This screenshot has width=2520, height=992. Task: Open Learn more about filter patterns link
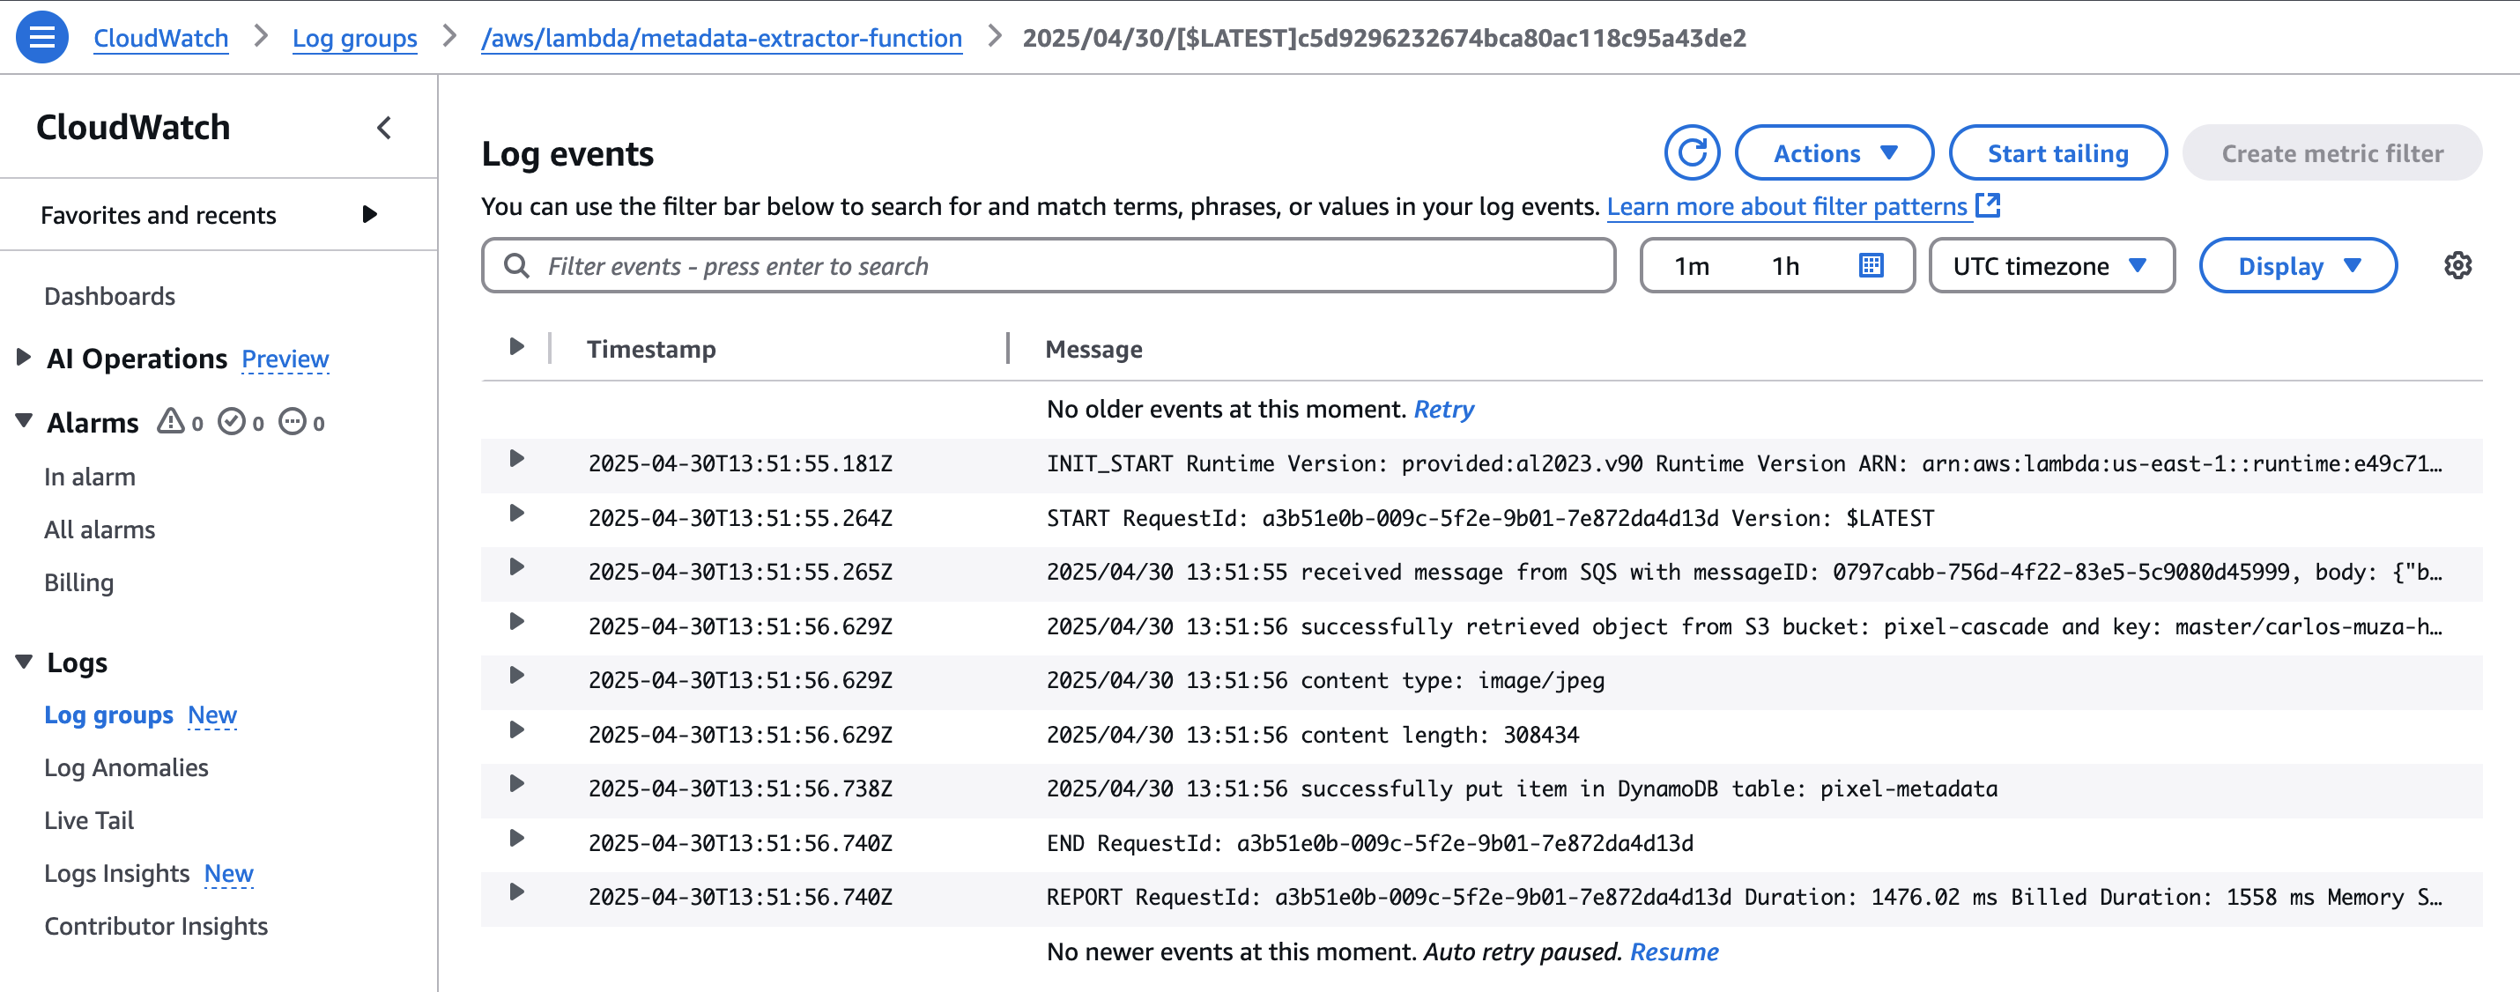pyautogui.click(x=1786, y=206)
